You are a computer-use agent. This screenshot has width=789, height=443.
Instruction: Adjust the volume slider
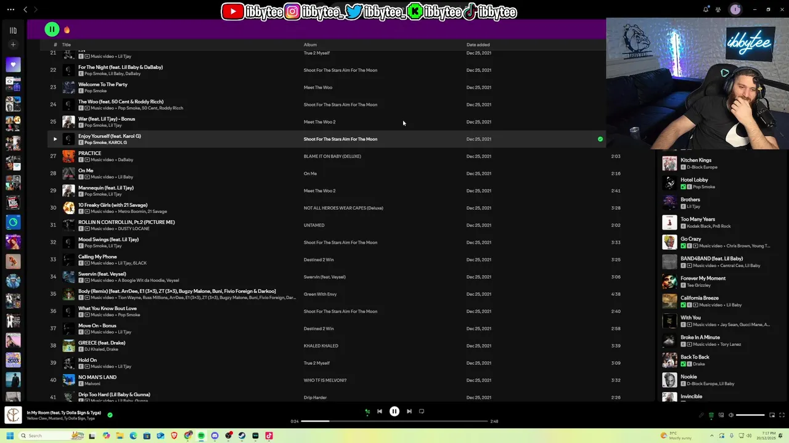click(x=750, y=415)
